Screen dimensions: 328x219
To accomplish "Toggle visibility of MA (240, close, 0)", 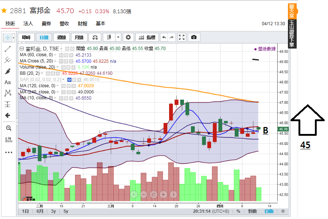I will [x=63, y=92].
